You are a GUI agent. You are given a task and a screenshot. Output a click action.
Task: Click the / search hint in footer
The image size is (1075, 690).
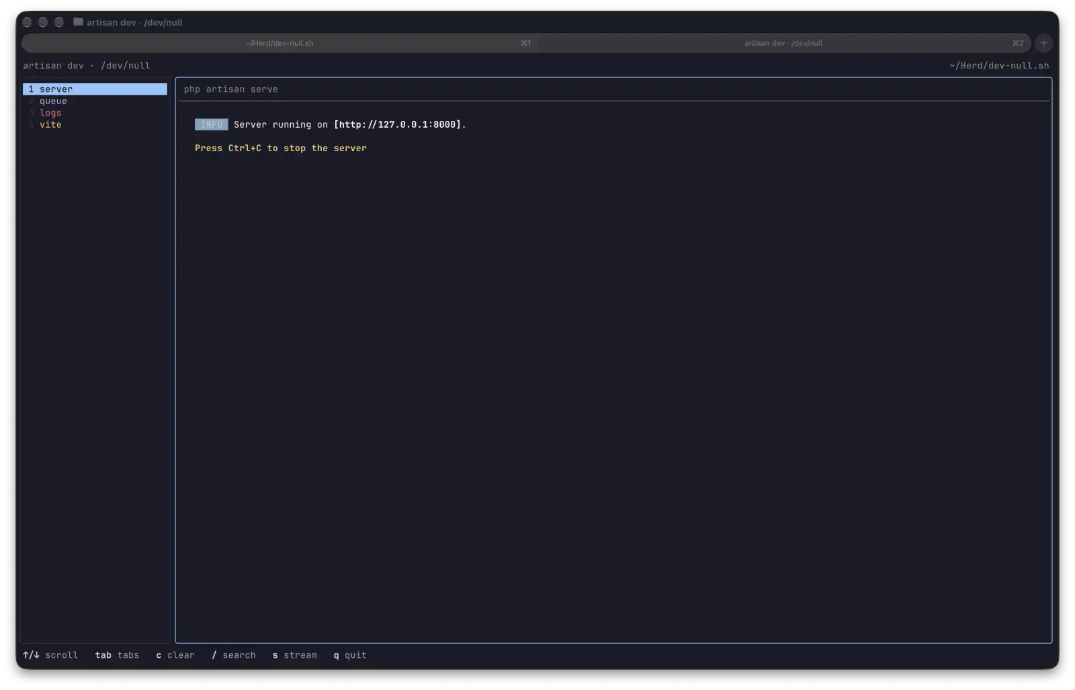[234, 655]
